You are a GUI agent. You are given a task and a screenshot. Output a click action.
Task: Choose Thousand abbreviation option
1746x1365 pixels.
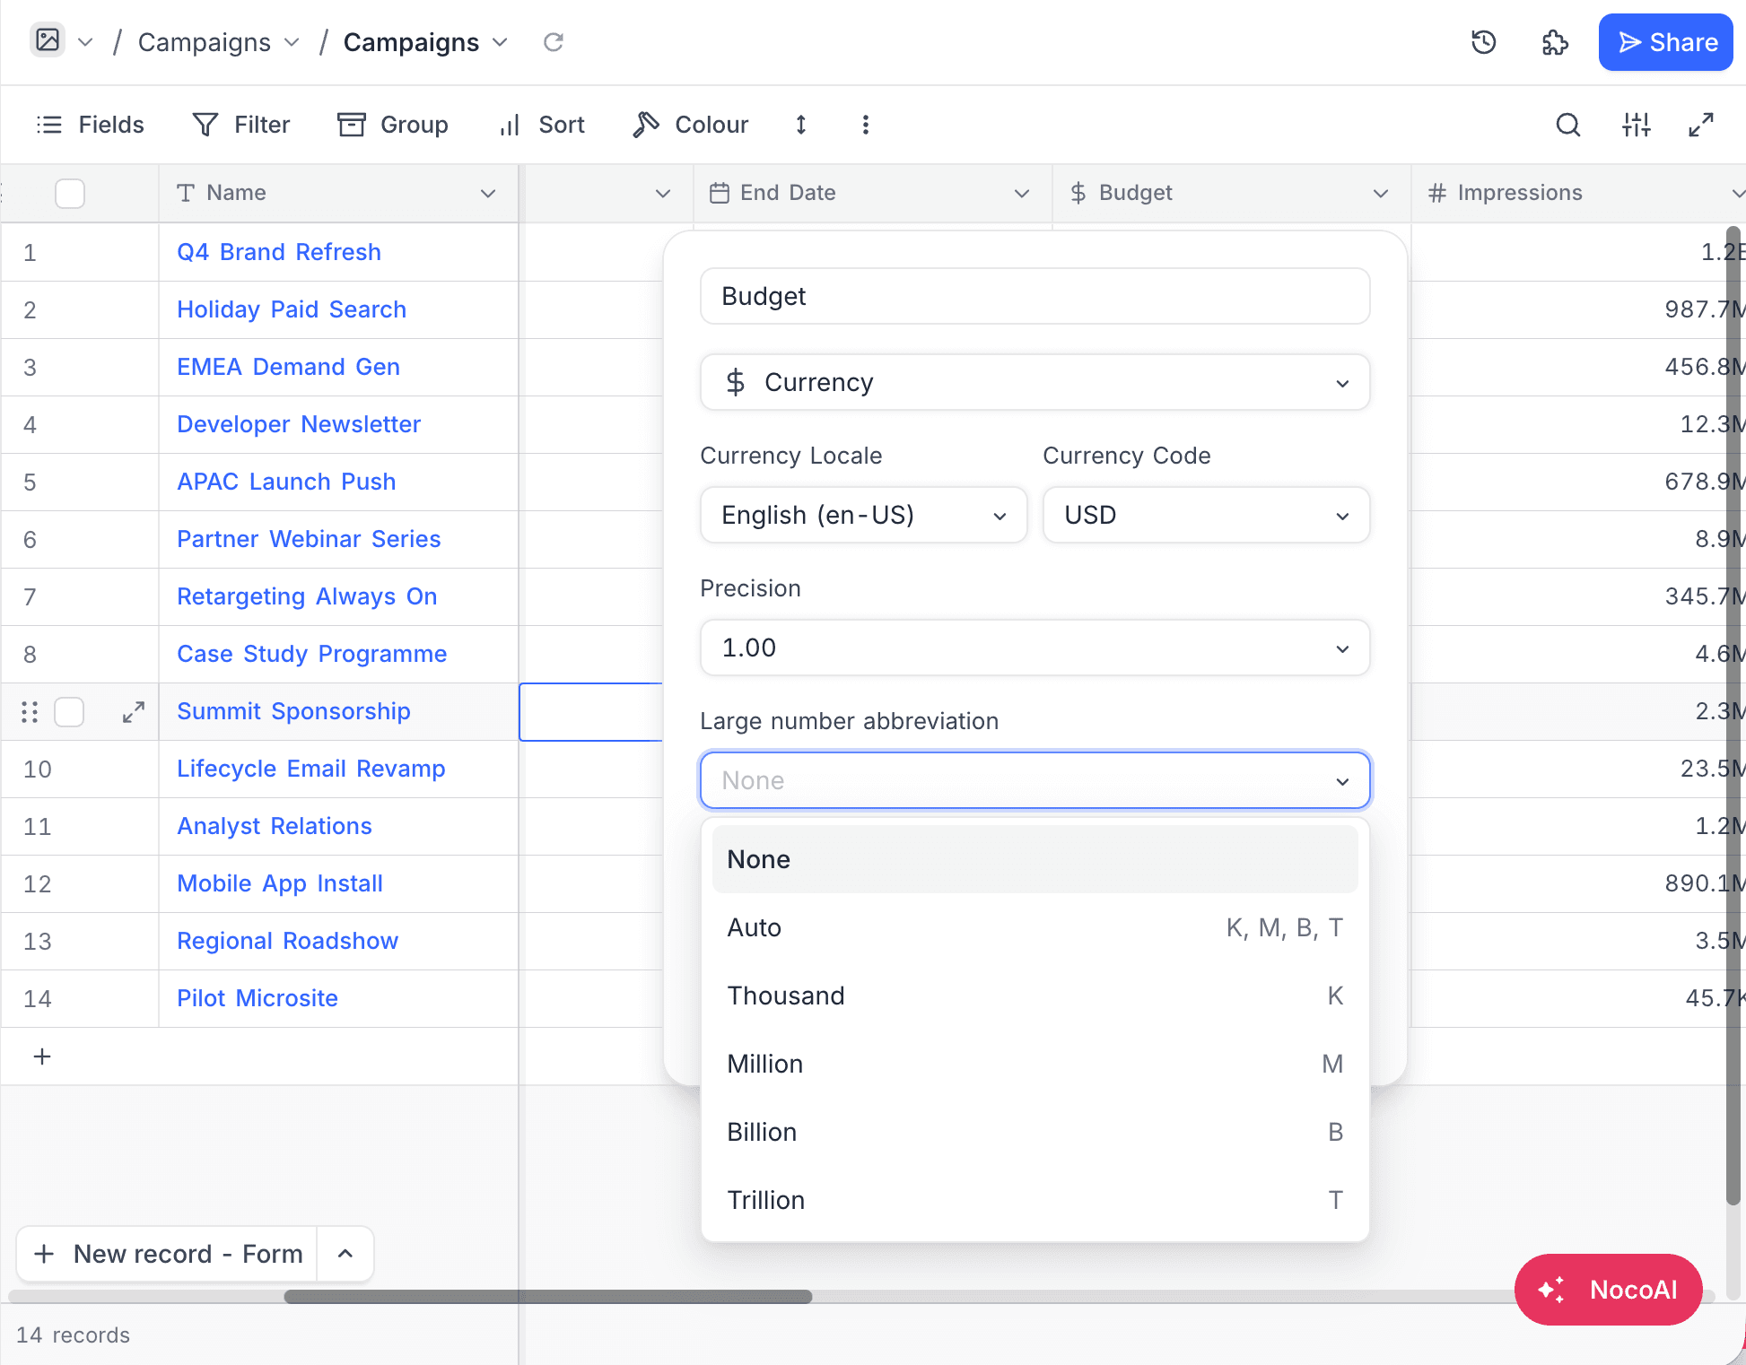[1035, 995]
